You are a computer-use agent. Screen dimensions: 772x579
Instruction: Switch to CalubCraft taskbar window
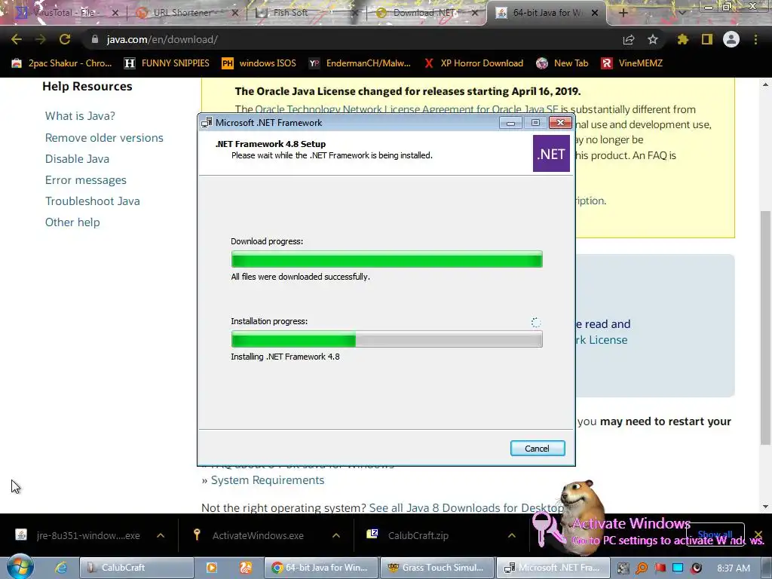click(136, 568)
